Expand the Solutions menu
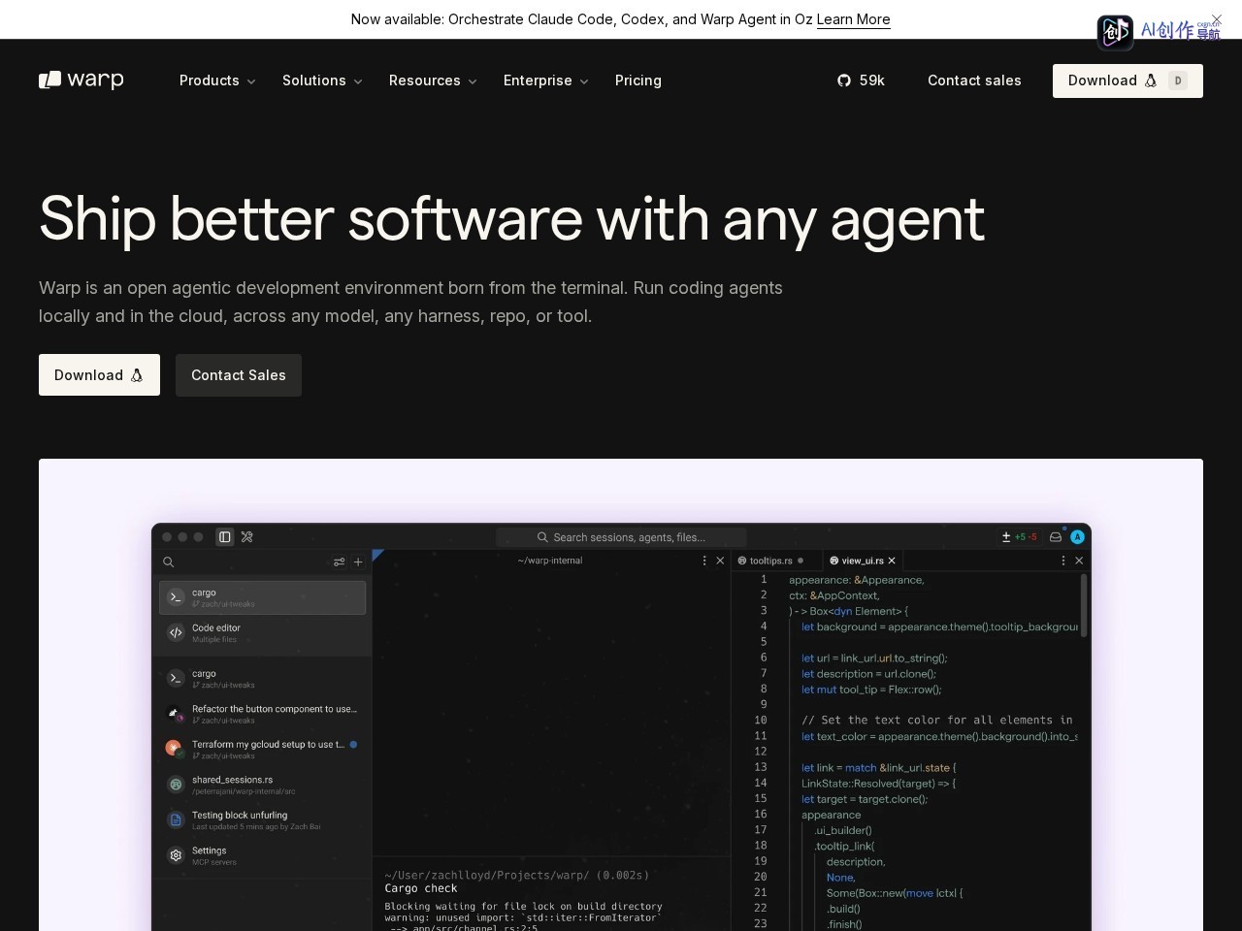This screenshot has width=1242, height=931. click(322, 80)
